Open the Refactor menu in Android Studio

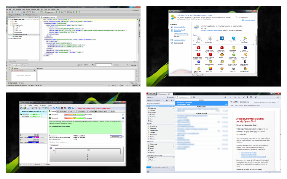tap(34, 9)
